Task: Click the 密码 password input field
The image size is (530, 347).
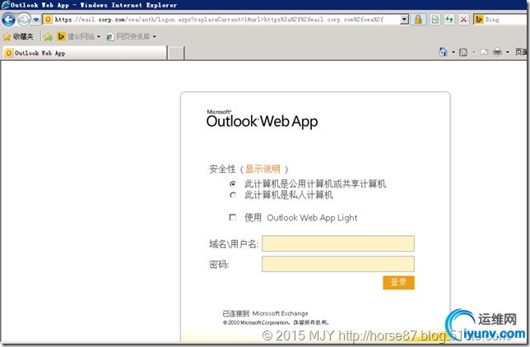Action: 338,264
